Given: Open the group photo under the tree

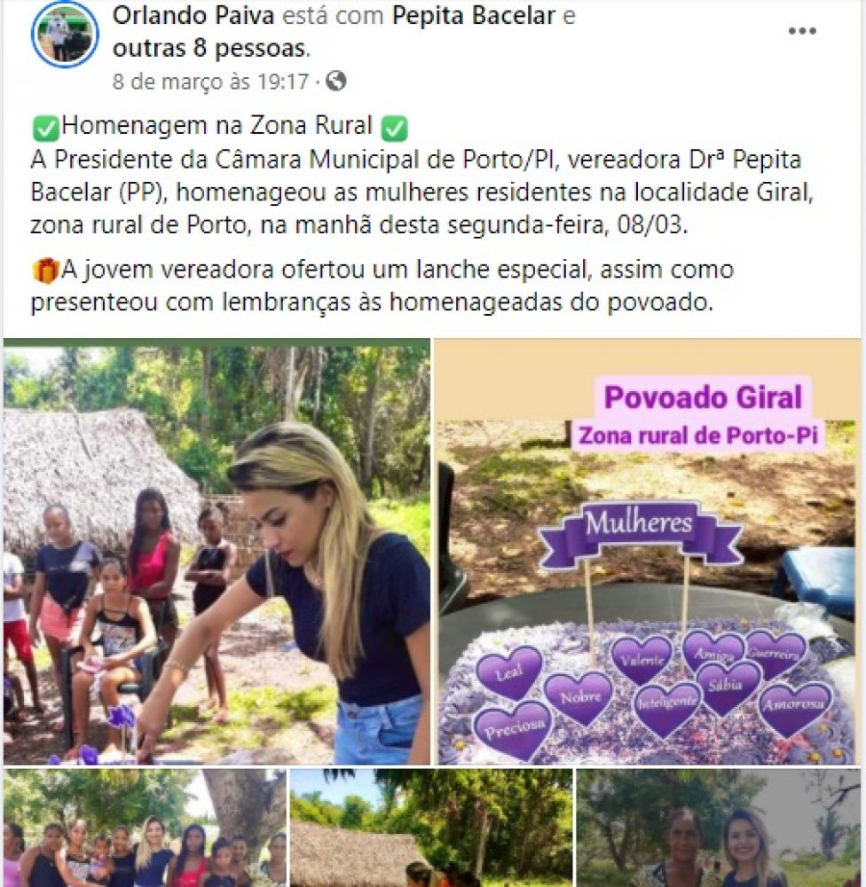Looking at the screenshot, I should point(145,828).
